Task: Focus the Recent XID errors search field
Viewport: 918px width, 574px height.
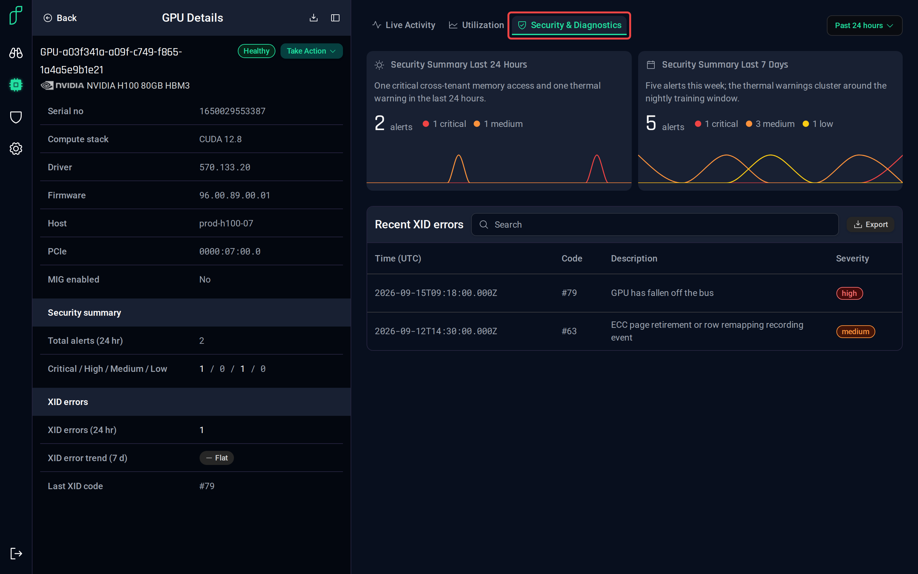Action: 655,224
